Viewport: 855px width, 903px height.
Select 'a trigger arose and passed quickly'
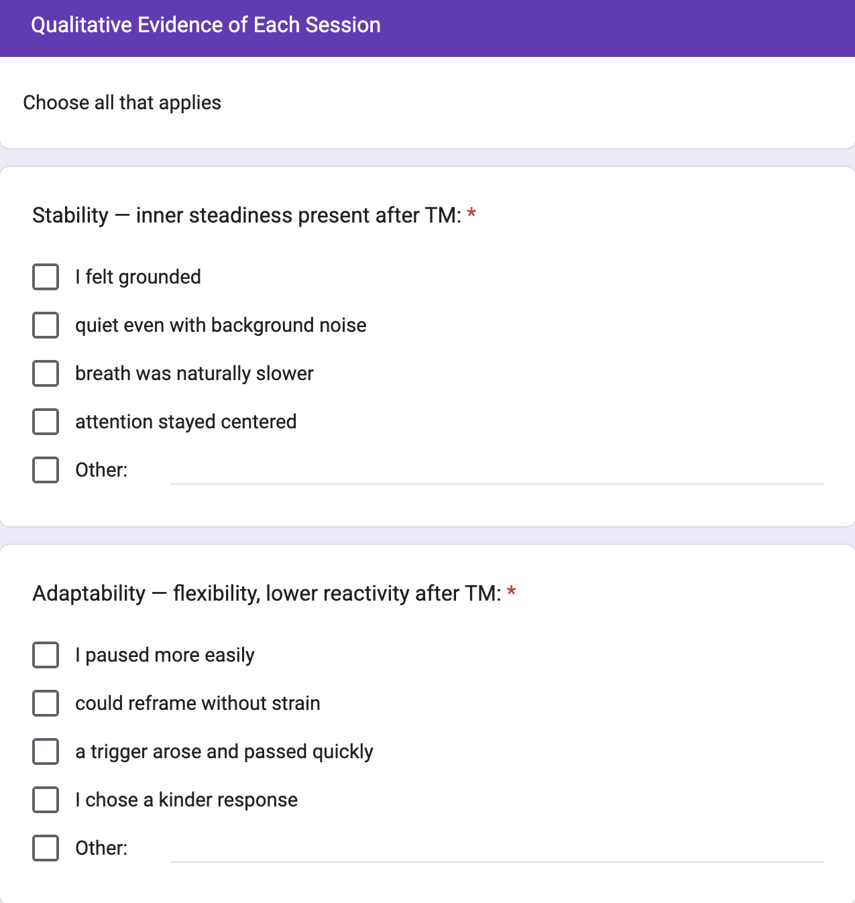(x=46, y=751)
